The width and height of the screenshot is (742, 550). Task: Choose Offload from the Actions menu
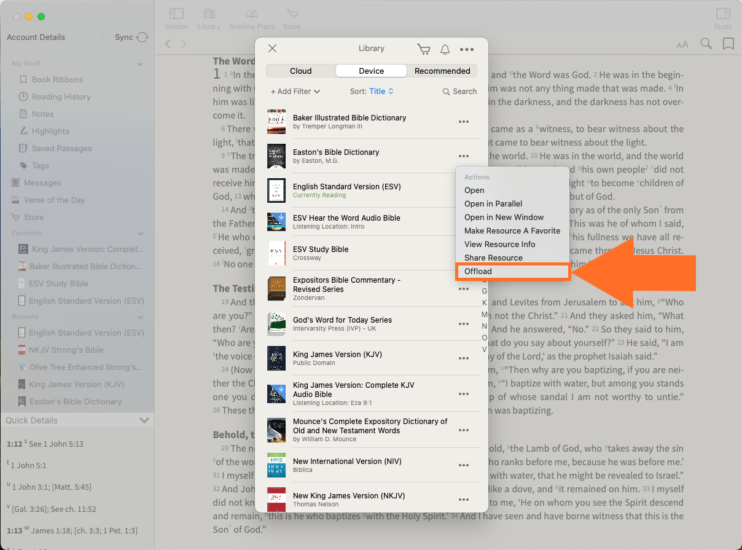(x=513, y=272)
